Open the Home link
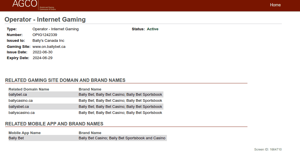The image size is (300, 156). tap(275, 5)
